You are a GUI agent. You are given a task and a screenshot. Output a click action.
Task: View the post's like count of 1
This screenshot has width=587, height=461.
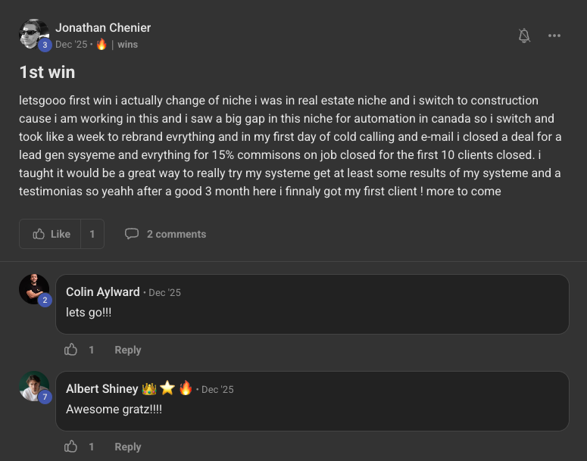pyautogui.click(x=92, y=234)
